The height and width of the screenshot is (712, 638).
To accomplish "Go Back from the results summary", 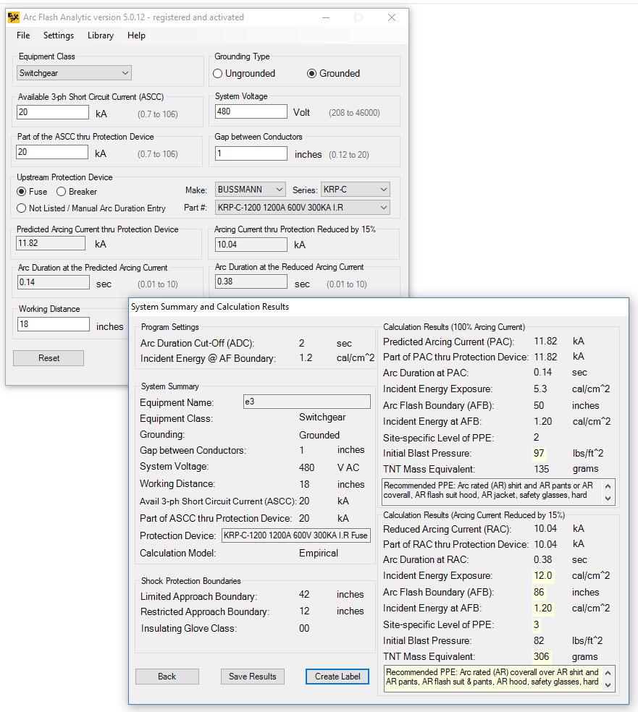I will [167, 677].
